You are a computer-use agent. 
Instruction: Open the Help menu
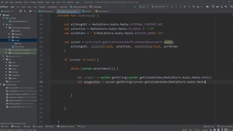coord(77,2)
